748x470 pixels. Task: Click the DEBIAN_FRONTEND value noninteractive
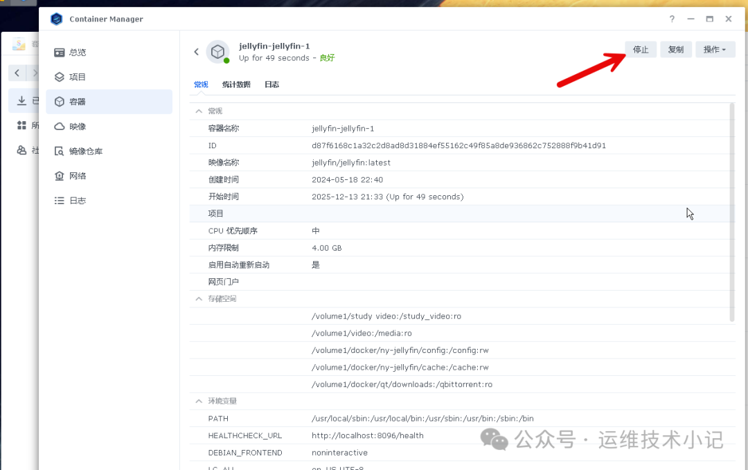[339, 453]
